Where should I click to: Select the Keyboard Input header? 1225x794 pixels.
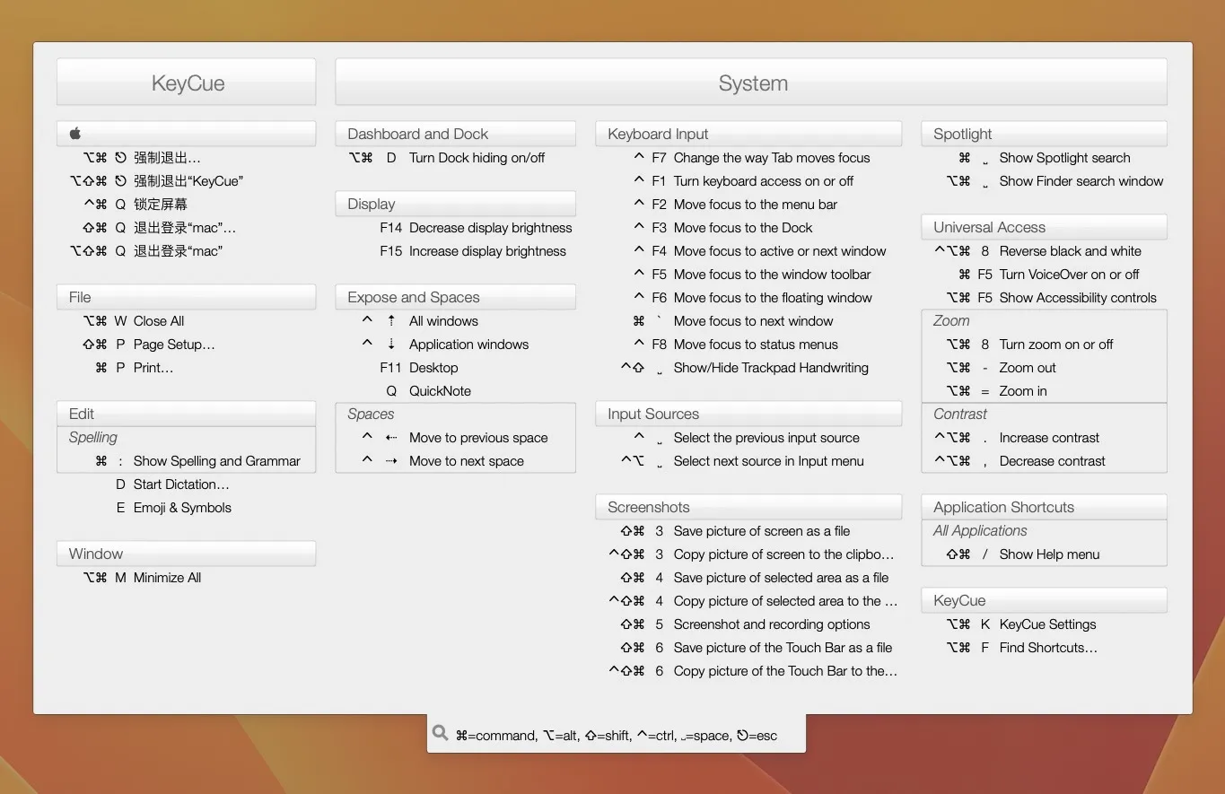point(748,134)
